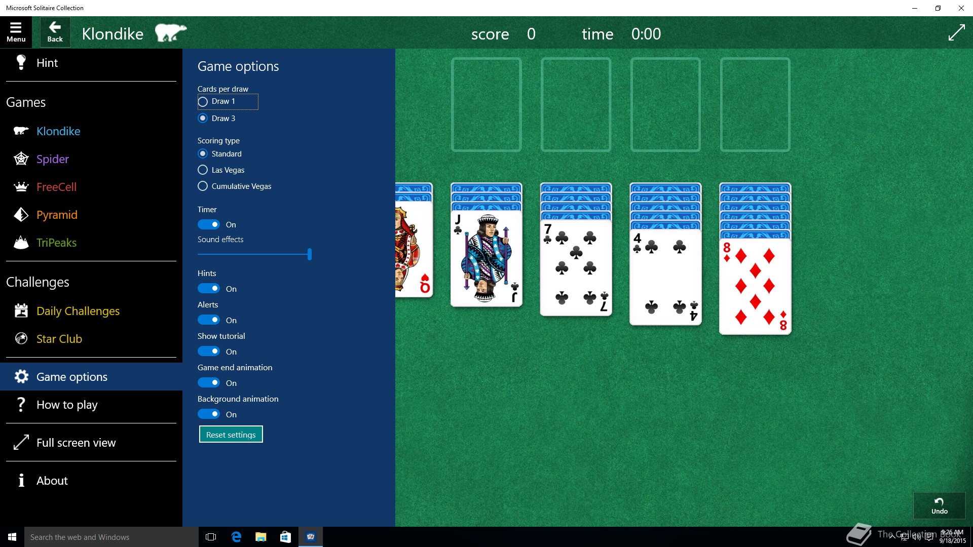Click the first empty foundation slot

(486, 104)
